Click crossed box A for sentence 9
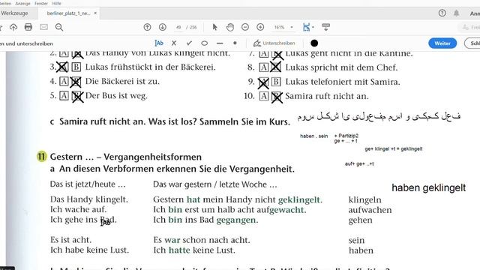The image size is (480, 270). point(263,82)
